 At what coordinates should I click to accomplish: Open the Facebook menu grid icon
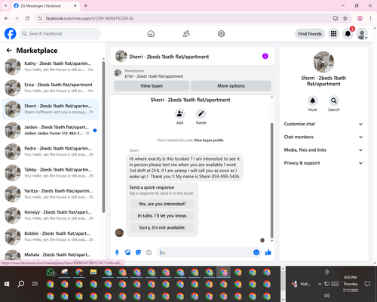tap(333, 34)
